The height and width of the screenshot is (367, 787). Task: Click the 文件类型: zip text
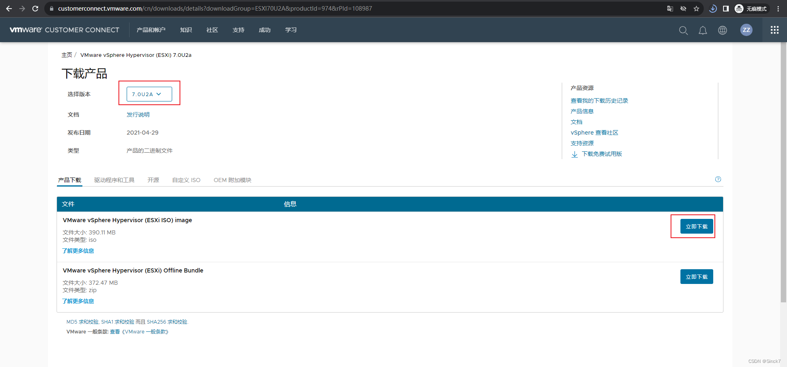pyautogui.click(x=80, y=290)
